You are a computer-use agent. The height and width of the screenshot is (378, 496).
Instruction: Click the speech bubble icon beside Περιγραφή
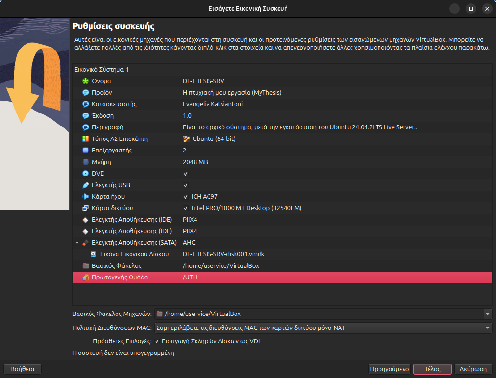[x=85, y=127]
